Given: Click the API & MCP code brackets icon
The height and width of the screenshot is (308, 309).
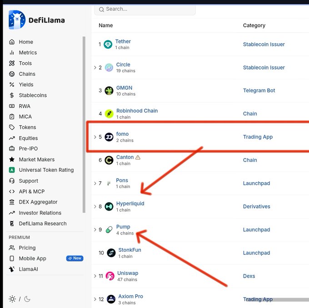Looking at the screenshot, I should click(12, 191).
